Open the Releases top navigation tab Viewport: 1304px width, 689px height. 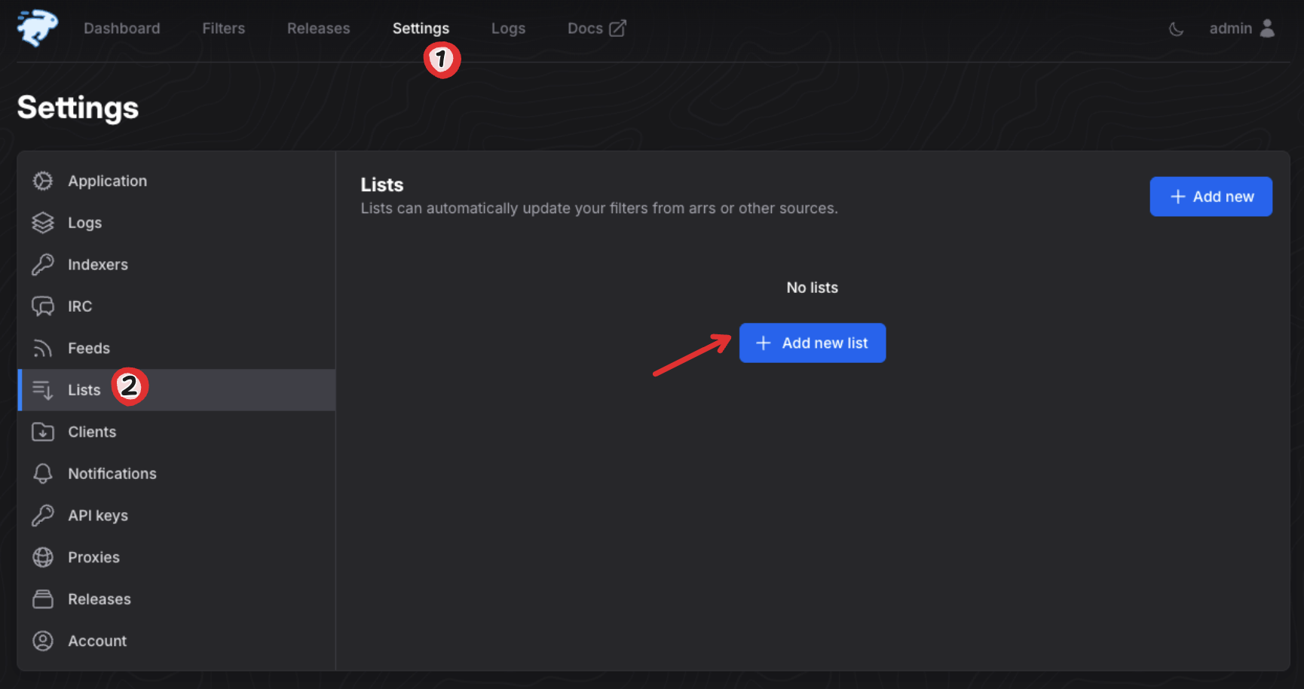tap(318, 29)
